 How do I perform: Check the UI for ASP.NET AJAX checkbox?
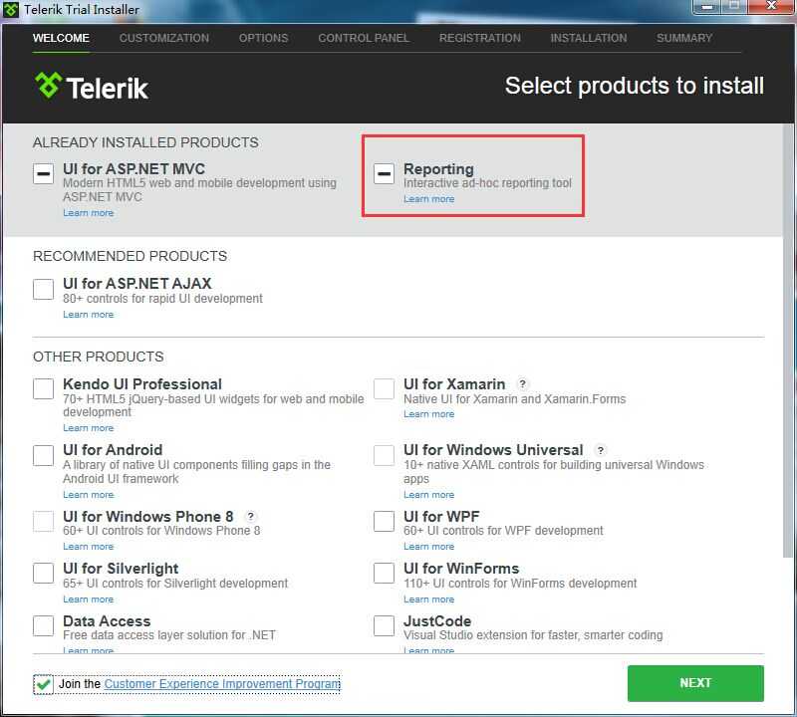pos(43,289)
